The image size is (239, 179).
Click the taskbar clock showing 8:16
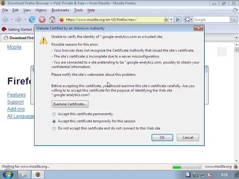[224, 175]
